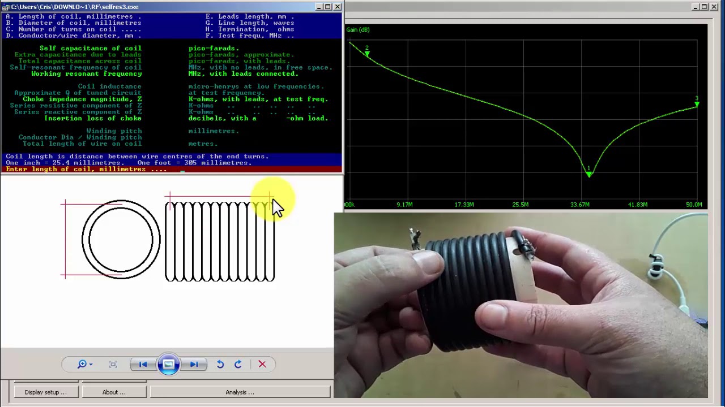Click the coil video thumbnail
This screenshot has width=725, height=407.
pyautogui.click(x=521, y=305)
